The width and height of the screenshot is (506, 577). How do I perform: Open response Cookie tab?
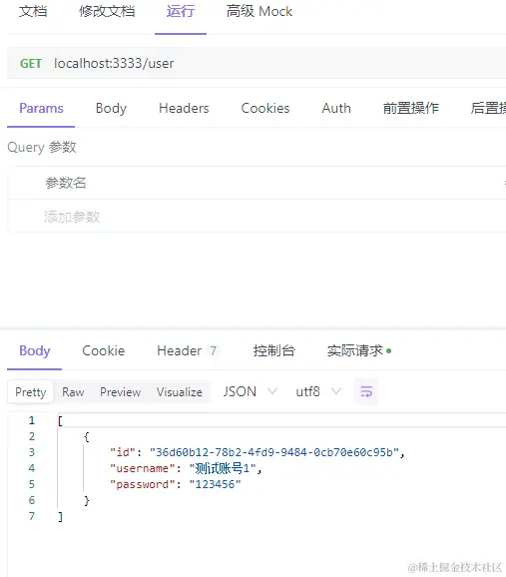(x=104, y=350)
